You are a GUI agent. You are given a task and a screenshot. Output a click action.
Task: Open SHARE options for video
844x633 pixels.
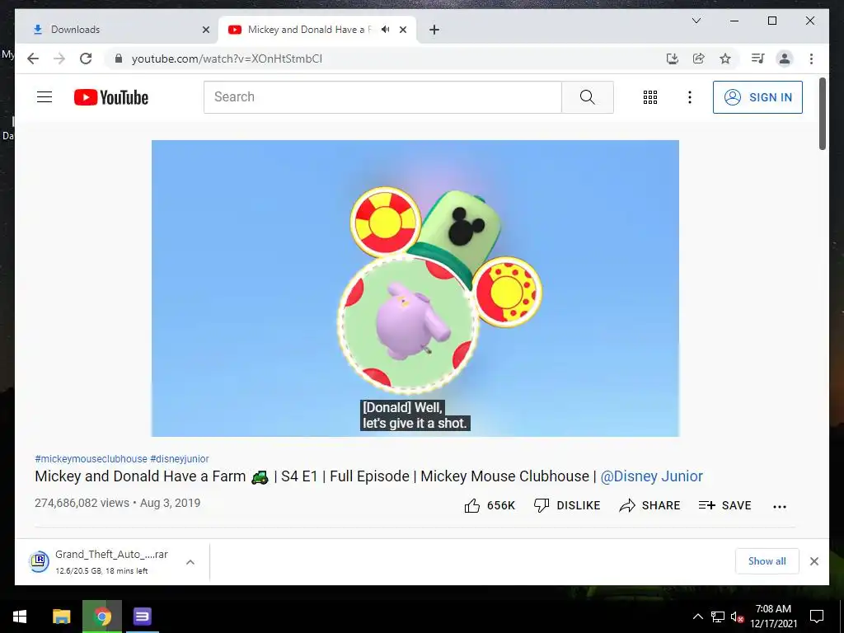coord(649,505)
